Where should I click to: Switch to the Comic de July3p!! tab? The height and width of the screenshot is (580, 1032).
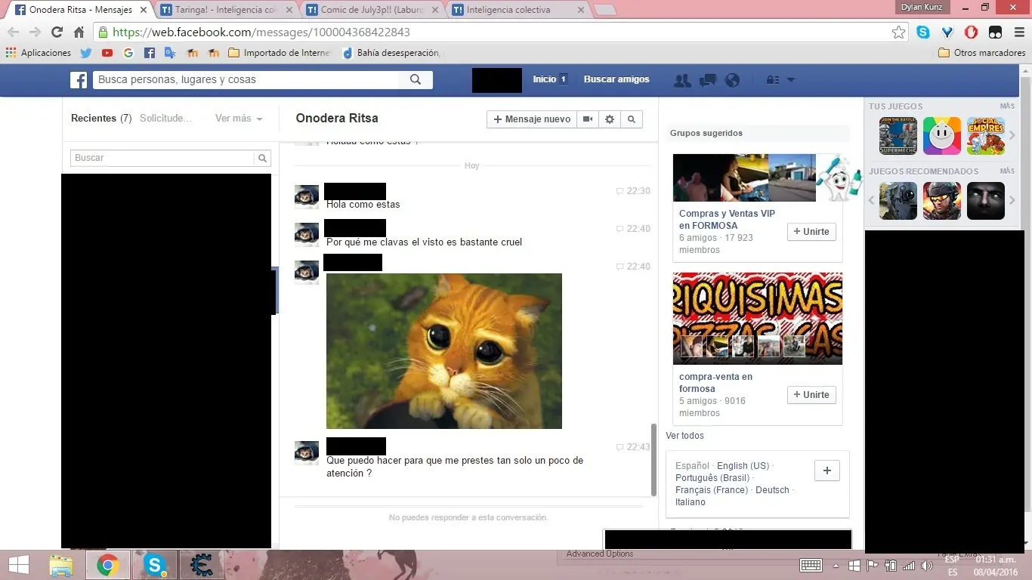(372, 11)
